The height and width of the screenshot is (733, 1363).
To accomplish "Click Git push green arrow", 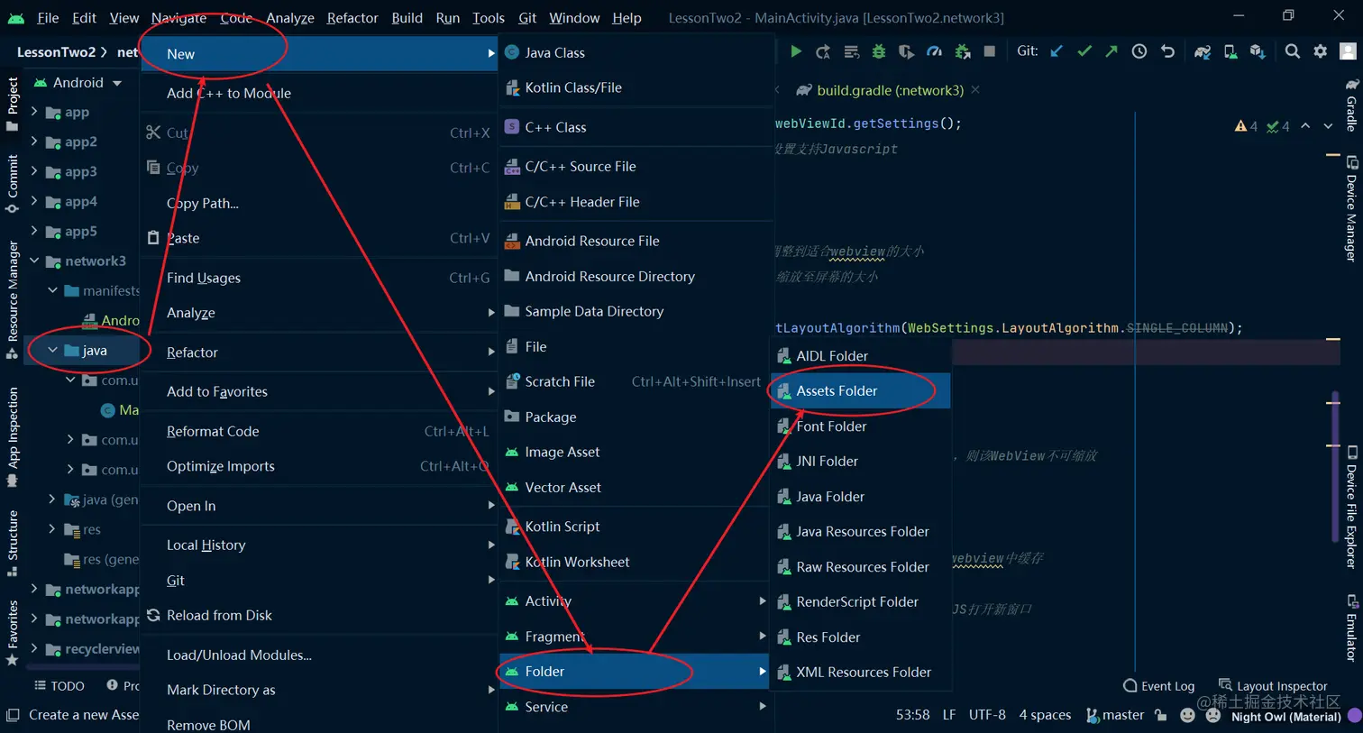I will coord(1111,51).
